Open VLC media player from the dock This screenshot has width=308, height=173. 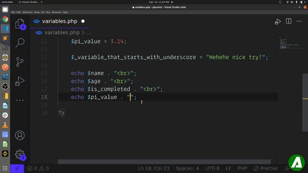click(x=5, y=125)
